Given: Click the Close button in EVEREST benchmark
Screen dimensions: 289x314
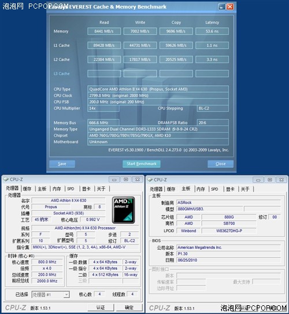Looking at the screenshot, I should click(x=220, y=164).
